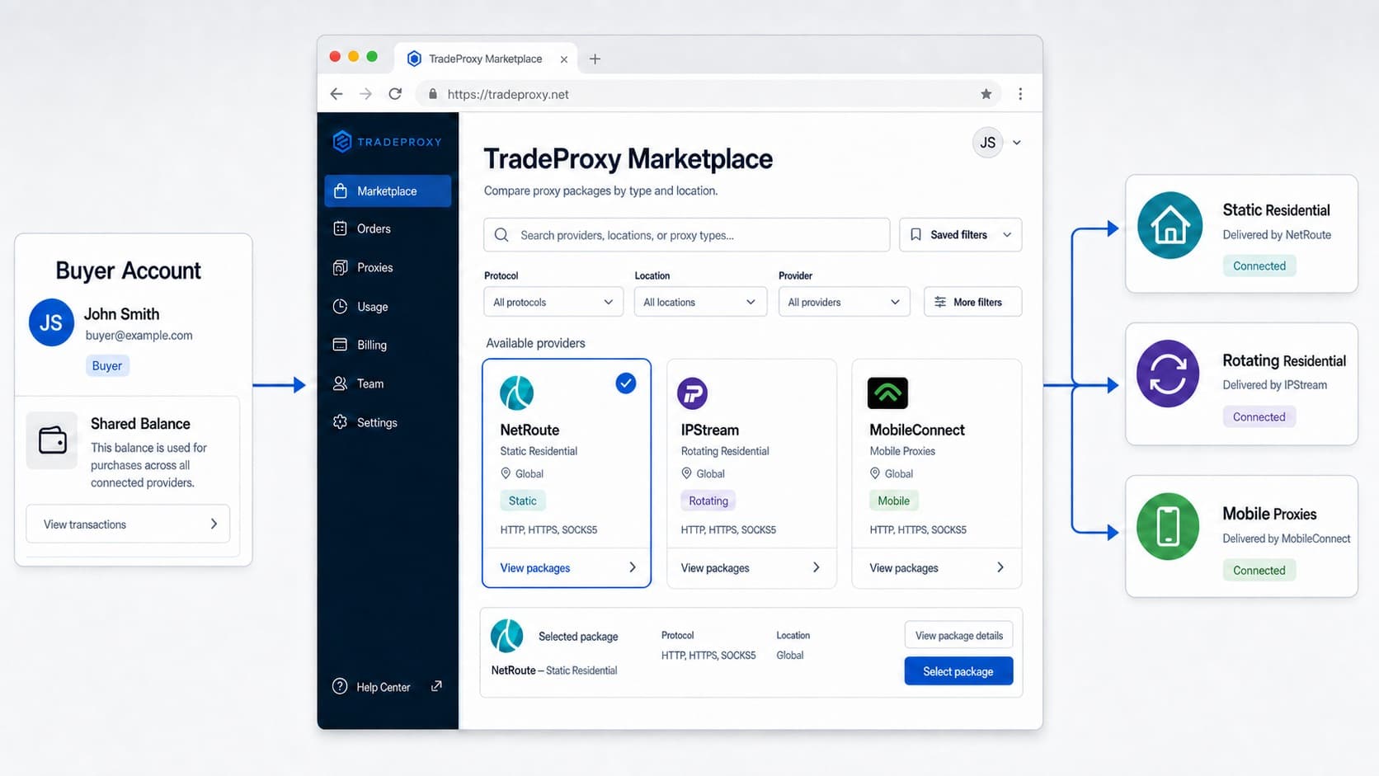This screenshot has height=776, width=1379.
Task: Click the IPStream provider logo
Action: 693,393
